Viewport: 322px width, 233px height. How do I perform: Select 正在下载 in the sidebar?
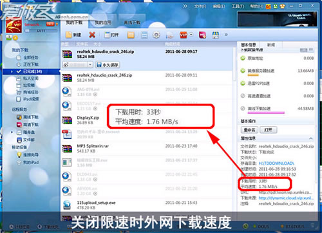click(x=28, y=64)
